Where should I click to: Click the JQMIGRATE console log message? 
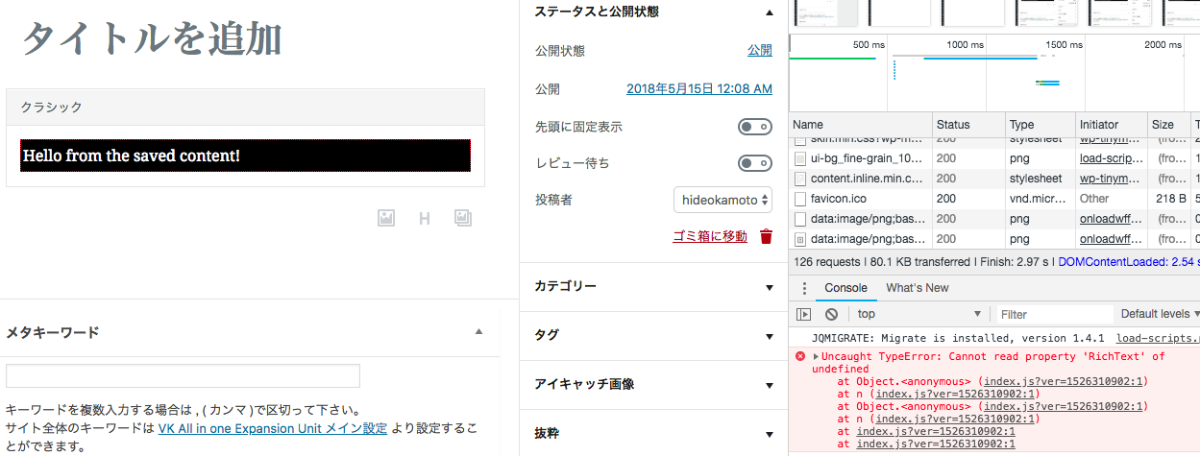959,338
